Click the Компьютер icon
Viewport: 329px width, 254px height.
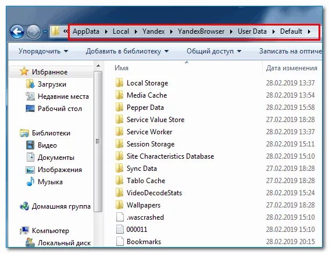click(24, 231)
